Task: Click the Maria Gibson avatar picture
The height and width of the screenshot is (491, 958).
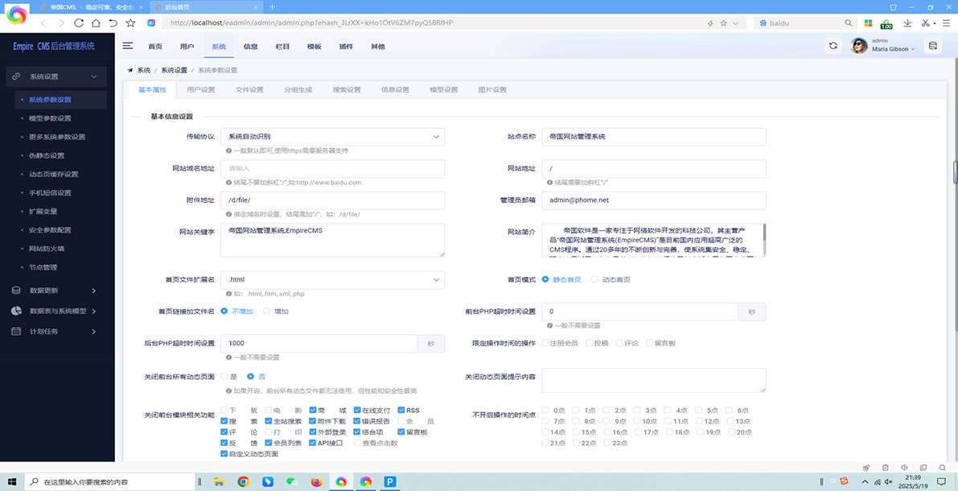Action: point(859,46)
